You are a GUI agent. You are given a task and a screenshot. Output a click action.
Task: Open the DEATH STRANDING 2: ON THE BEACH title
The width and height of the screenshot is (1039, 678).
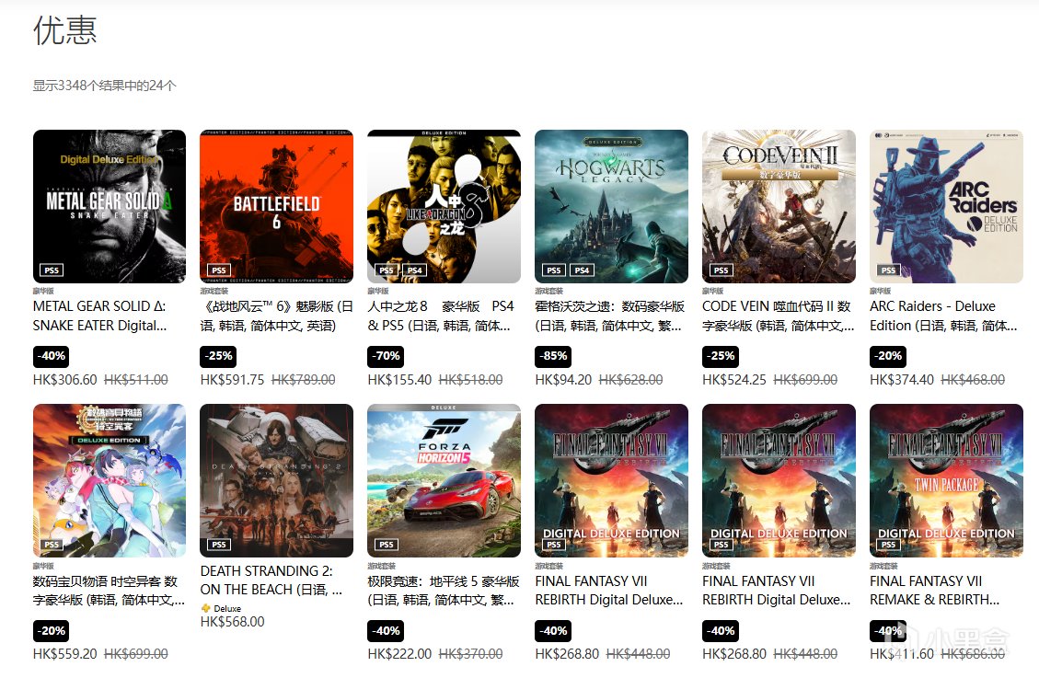271,580
